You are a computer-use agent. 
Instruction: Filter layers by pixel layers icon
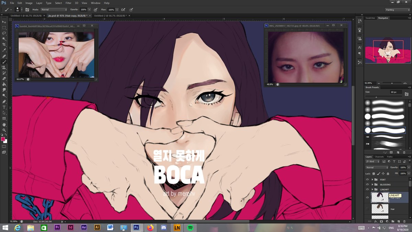pos(384,161)
